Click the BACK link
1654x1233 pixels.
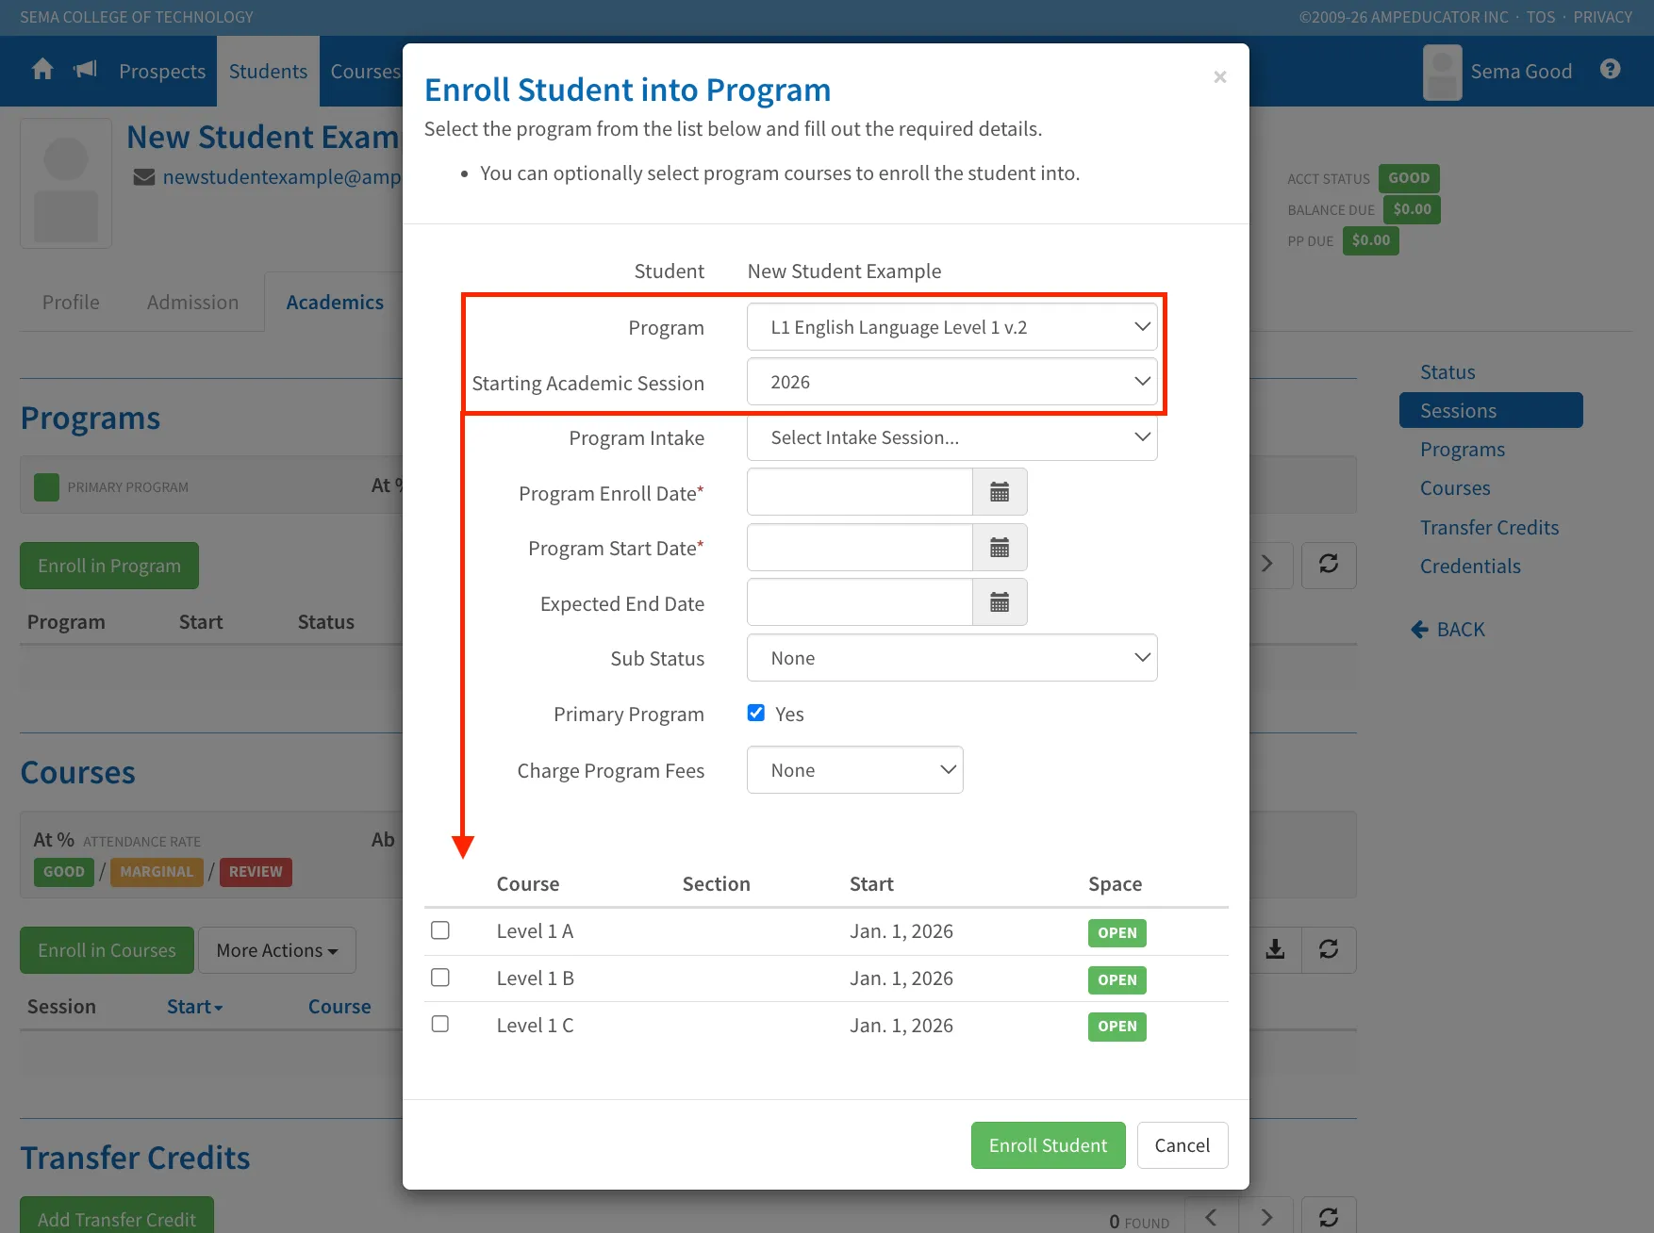(1448, 630)
